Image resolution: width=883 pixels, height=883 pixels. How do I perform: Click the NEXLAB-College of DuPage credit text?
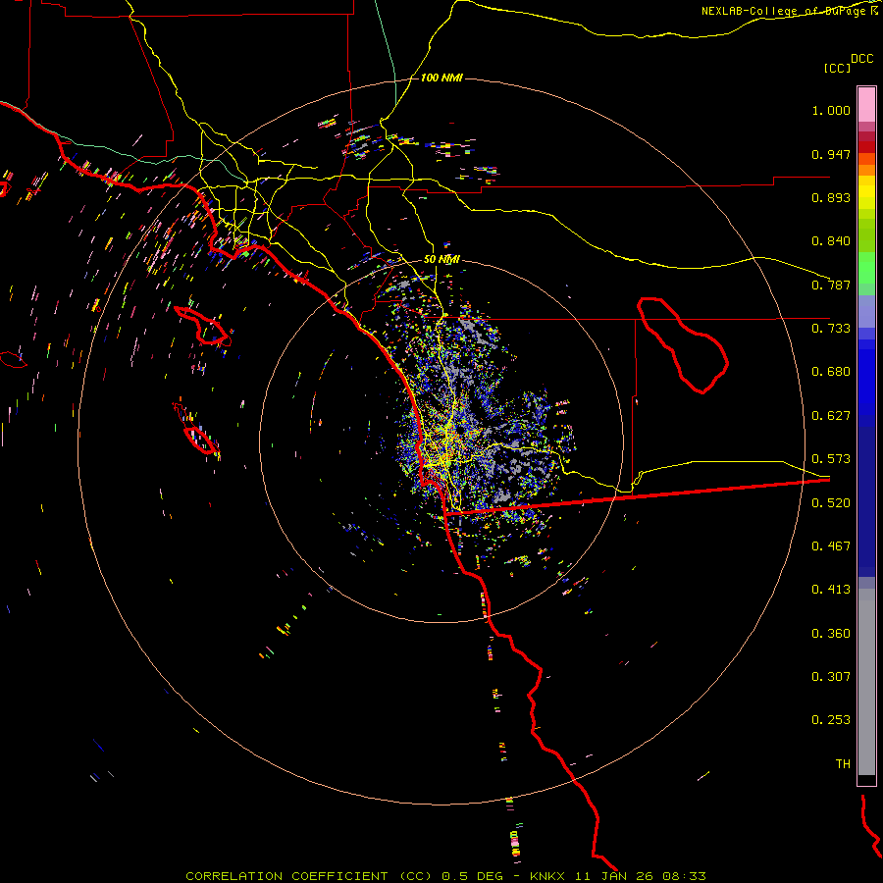coord(784,11)
